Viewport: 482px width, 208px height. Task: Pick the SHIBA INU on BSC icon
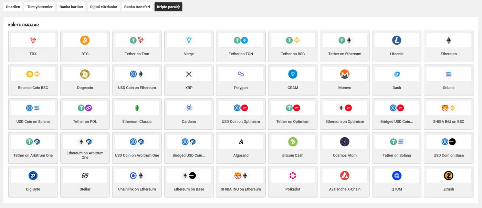click(x=449, y=108)
